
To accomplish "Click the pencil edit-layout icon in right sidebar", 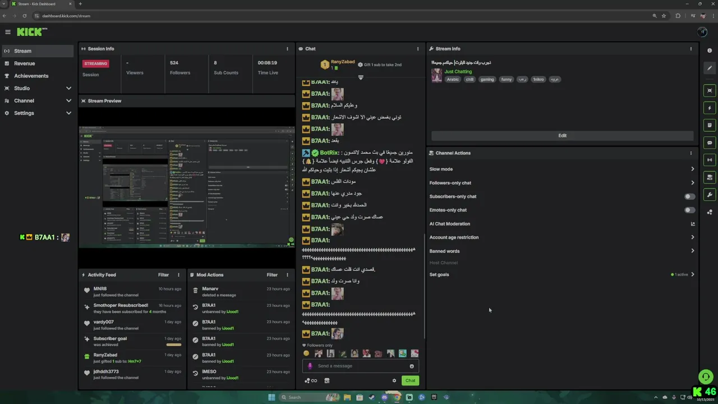I will 710,68.
